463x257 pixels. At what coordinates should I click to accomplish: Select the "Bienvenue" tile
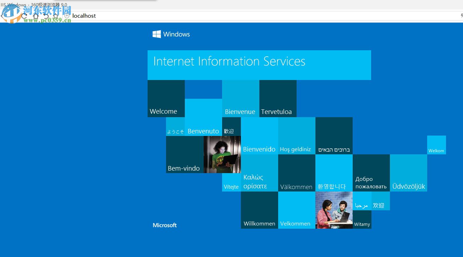[x=241, y=98]
